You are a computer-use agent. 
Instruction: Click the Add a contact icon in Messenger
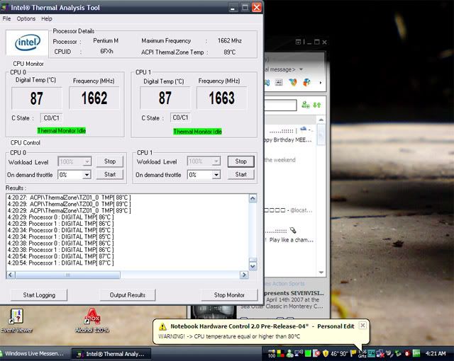(306, 105)
